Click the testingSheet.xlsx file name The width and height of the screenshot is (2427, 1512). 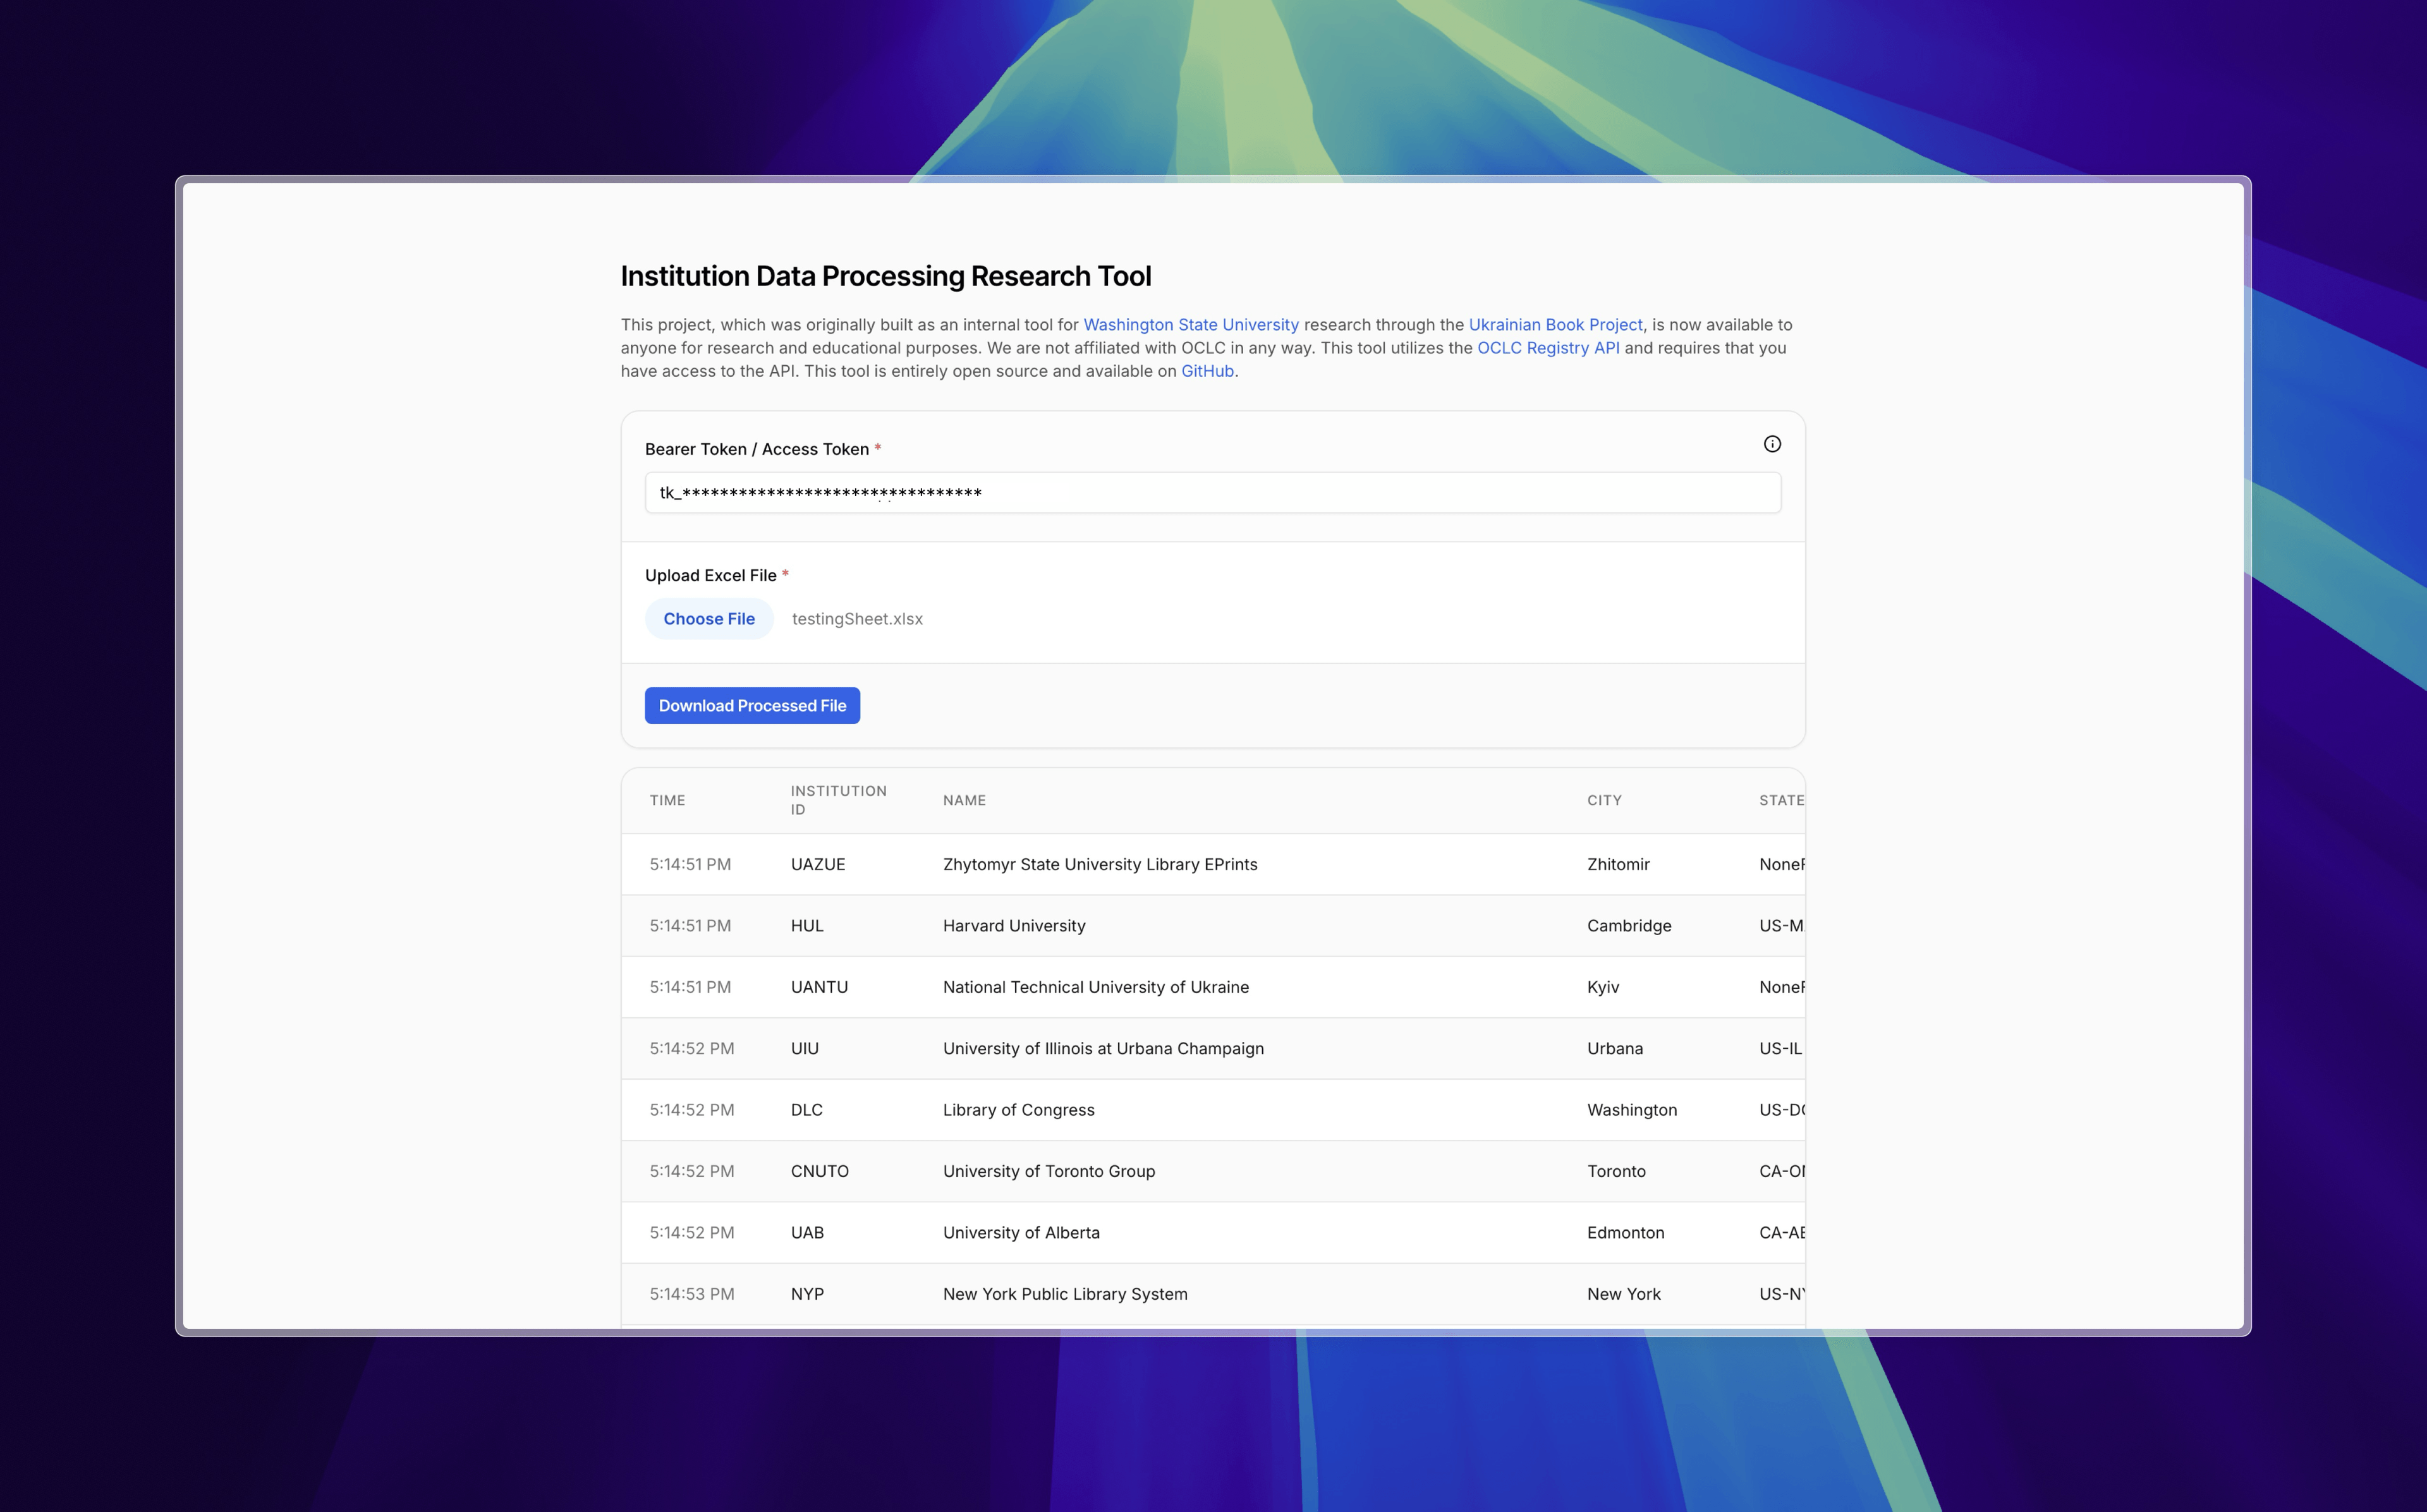coord(857,619)
